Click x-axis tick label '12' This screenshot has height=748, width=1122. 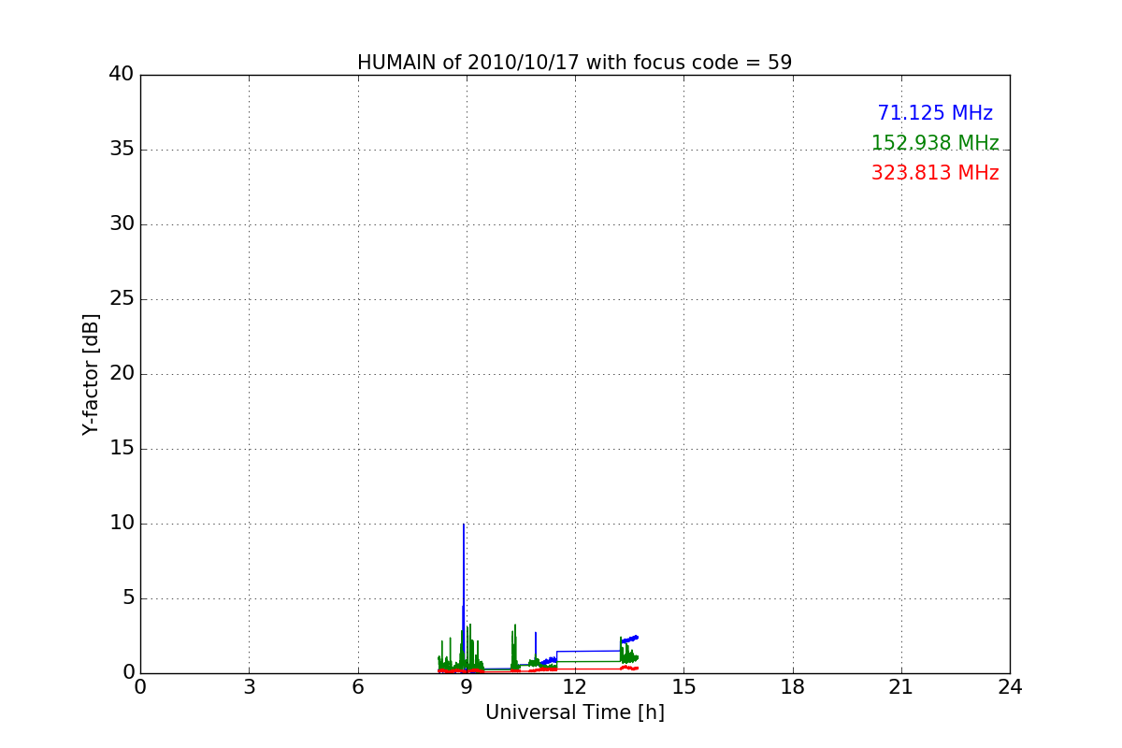pyautogui.click(x=575, y=687)
